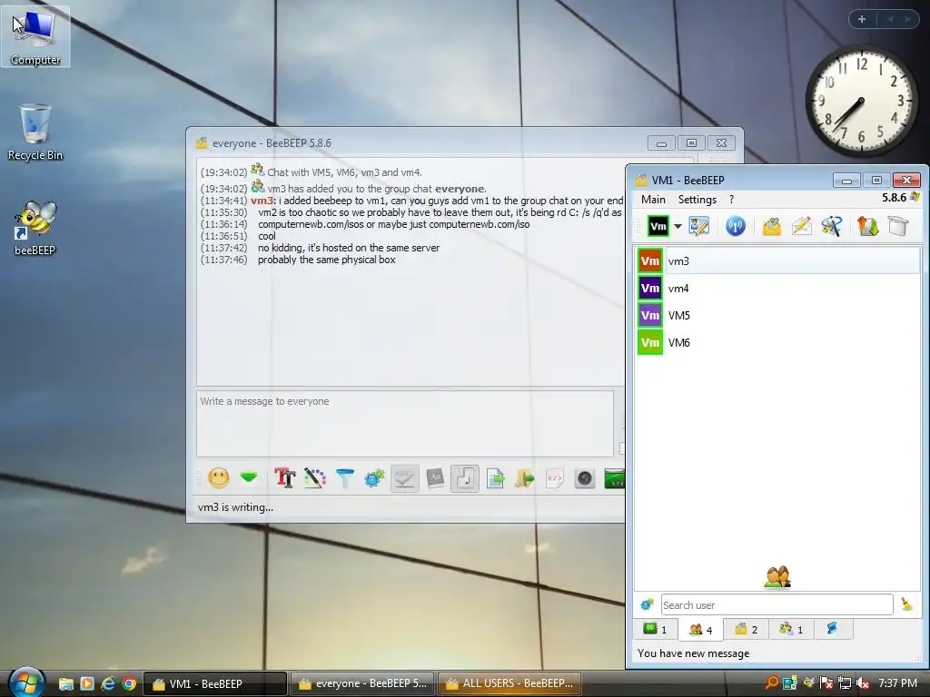Click the green Vm avatar of VM6
The width and height of the screenshot is (930, 697).
click(650, 342)
